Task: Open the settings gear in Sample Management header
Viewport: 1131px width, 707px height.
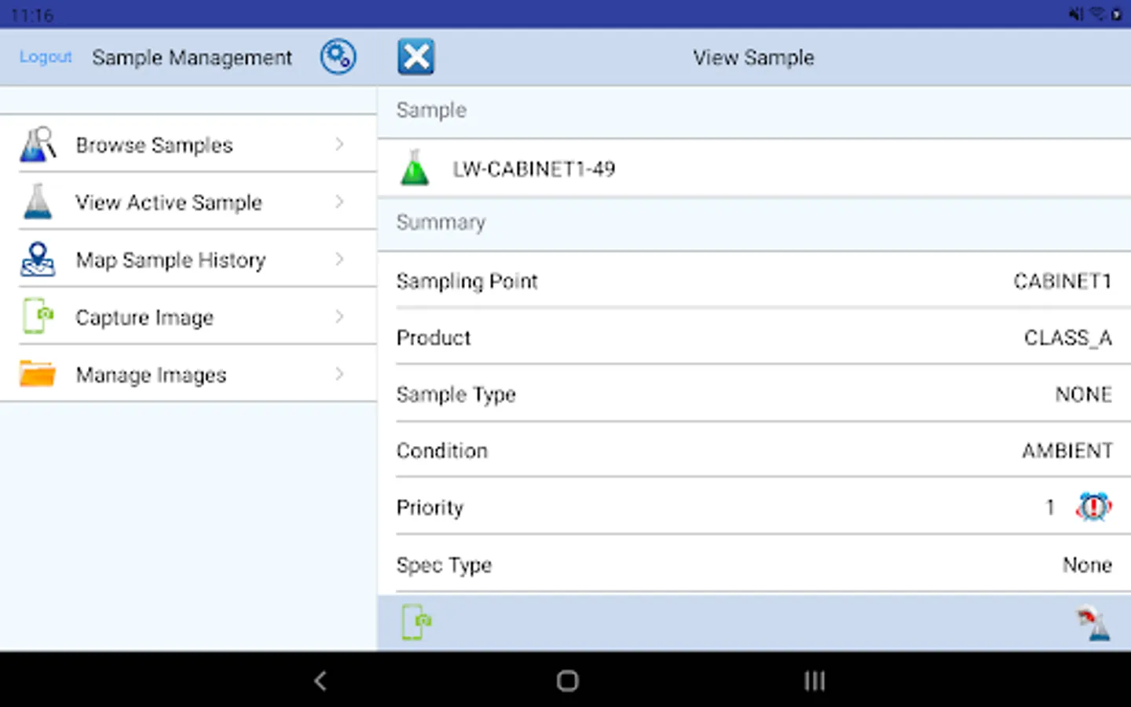Action: click(x=338, y=56)
